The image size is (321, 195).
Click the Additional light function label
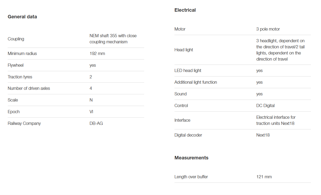196,82
